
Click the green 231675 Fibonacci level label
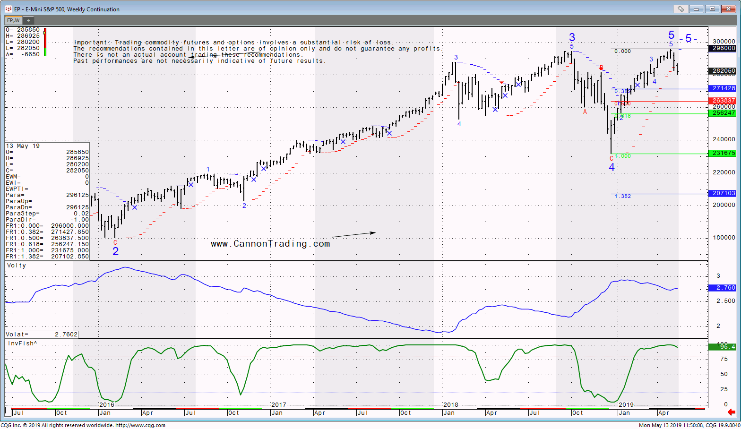[x=724, y=153]
